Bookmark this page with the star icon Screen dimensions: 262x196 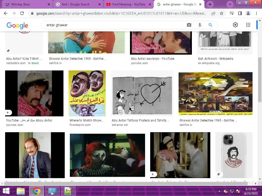tap(222, 13)
